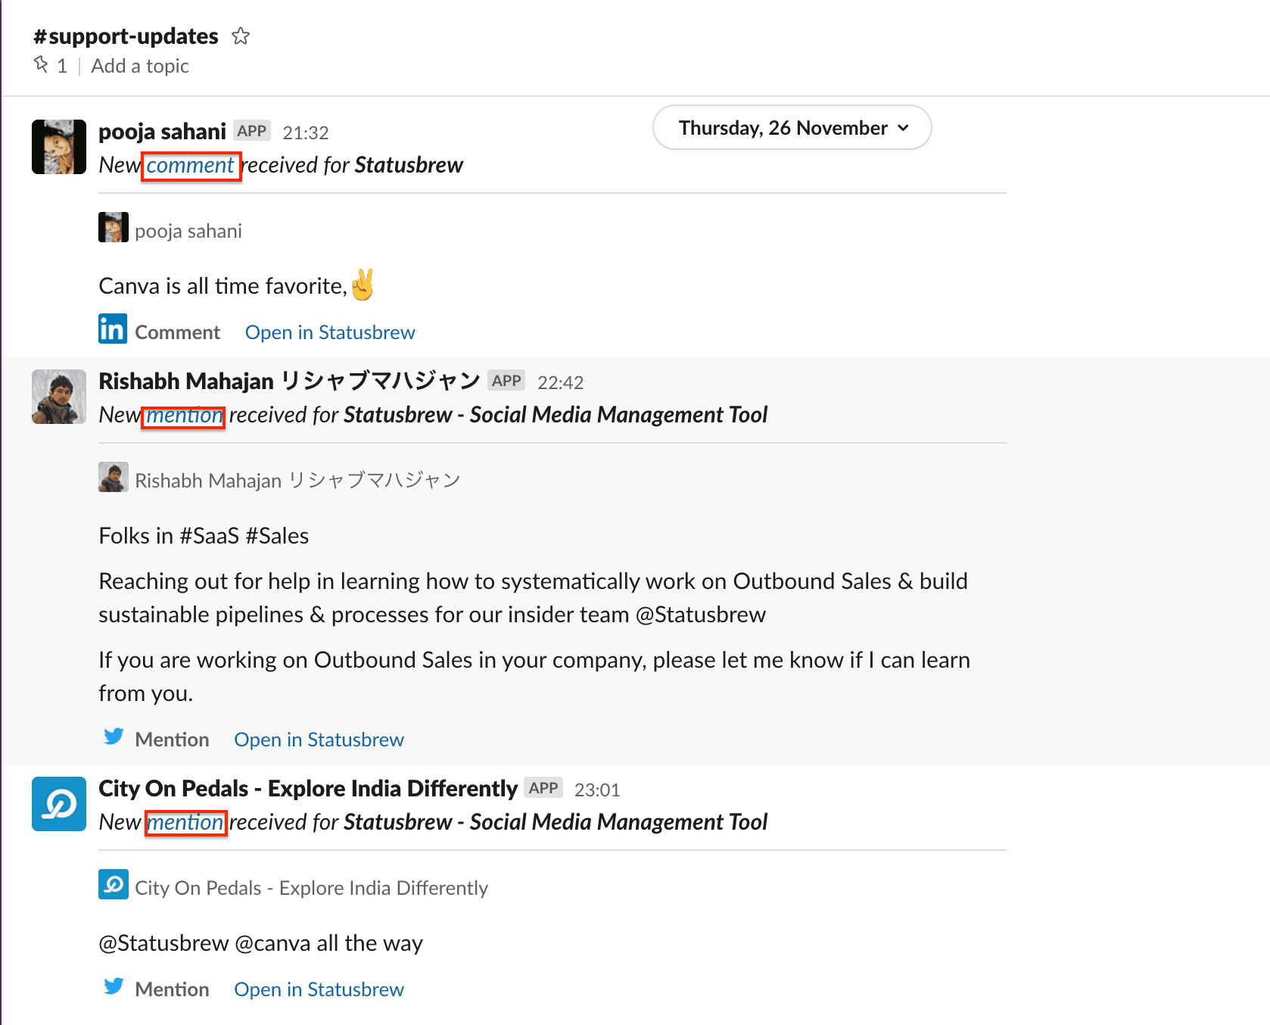Star the #support-updates channel
1270x1025 pixels.
[241, 36]
